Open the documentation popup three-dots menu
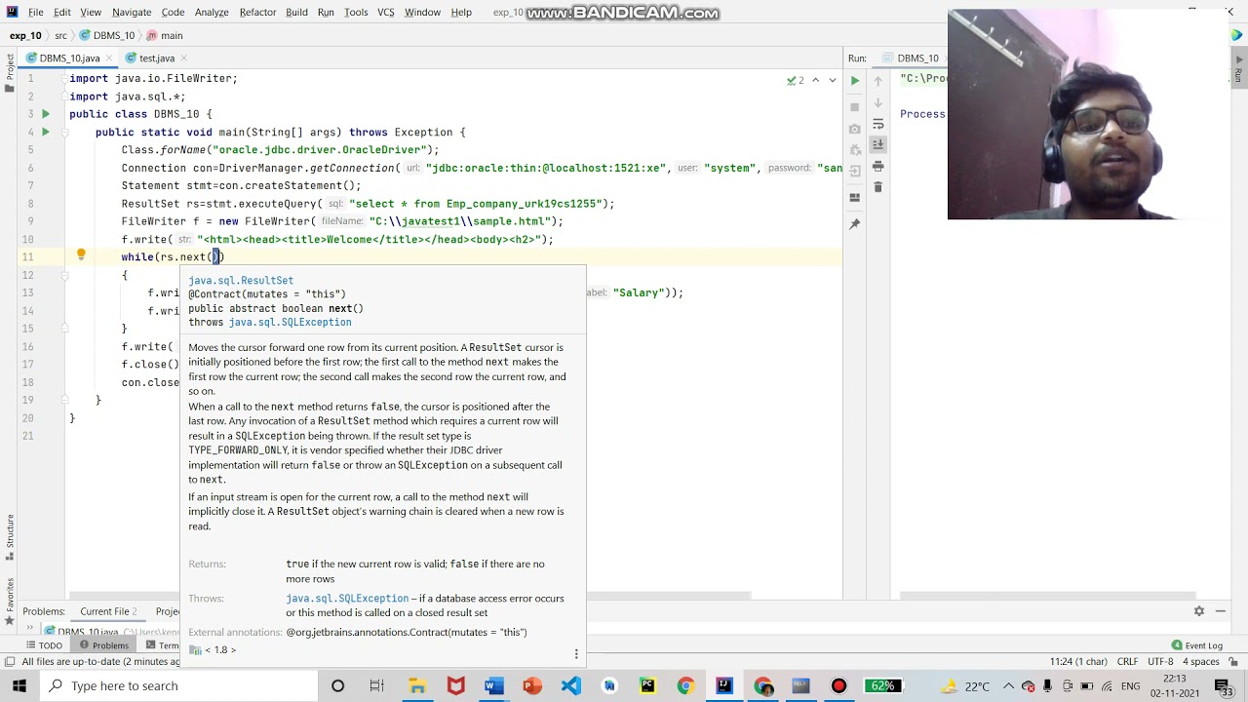Image resolution: width=1248 pixels, height=702 pixels. point(576,653)
